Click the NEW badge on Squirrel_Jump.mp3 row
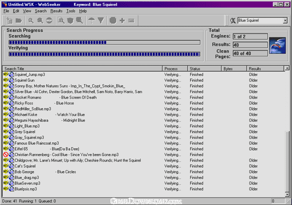This screenshot has width=292, height=205. point(6,74)
